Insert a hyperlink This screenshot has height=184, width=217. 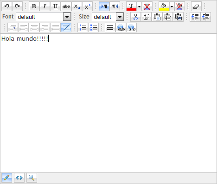click(121, 28)
